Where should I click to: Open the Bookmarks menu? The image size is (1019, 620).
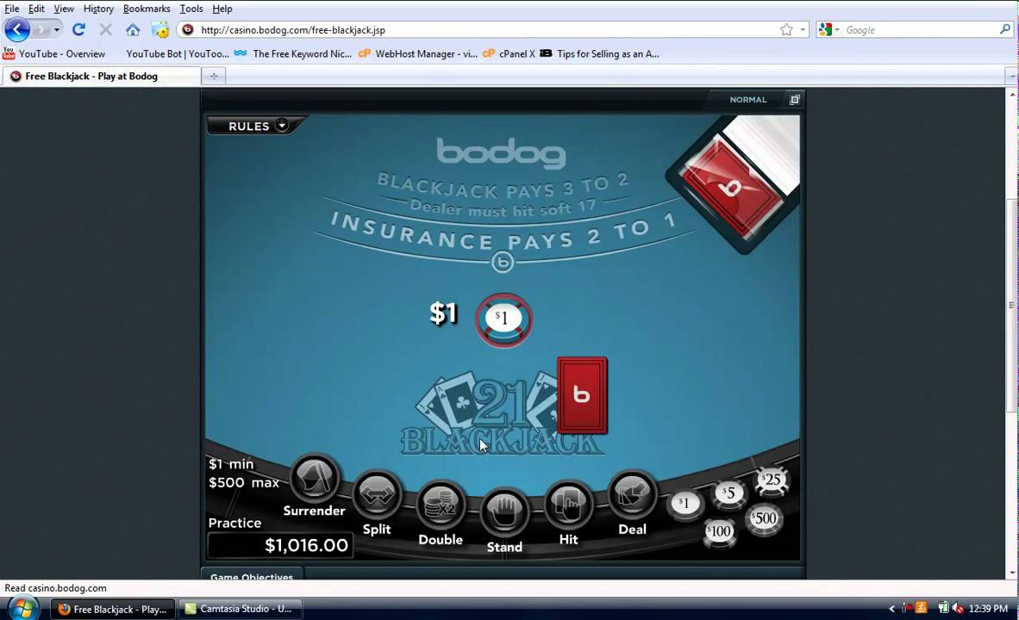[147, 9]
